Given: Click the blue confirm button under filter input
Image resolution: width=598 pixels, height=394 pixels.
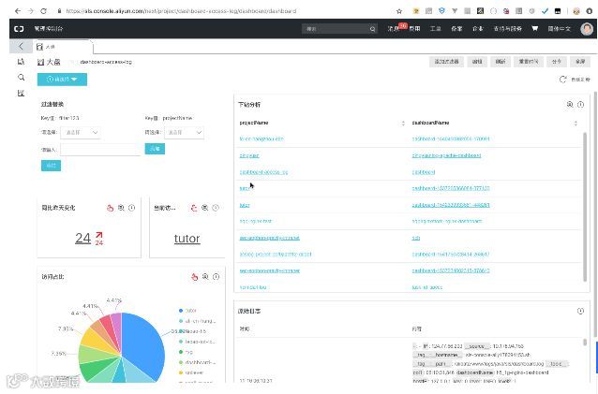Looking at the screenshot, I should click(52, 166).
